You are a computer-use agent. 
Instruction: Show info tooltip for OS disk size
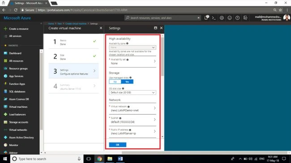point(123,88)
